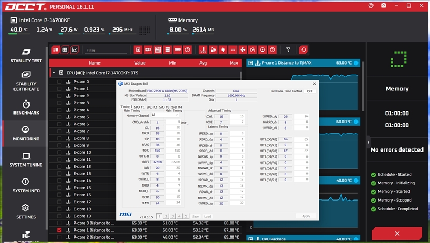Viewport: 430px width, 243px height.
Task: Toggle motherboard sensors filter icon
Action: click(157, 49)
